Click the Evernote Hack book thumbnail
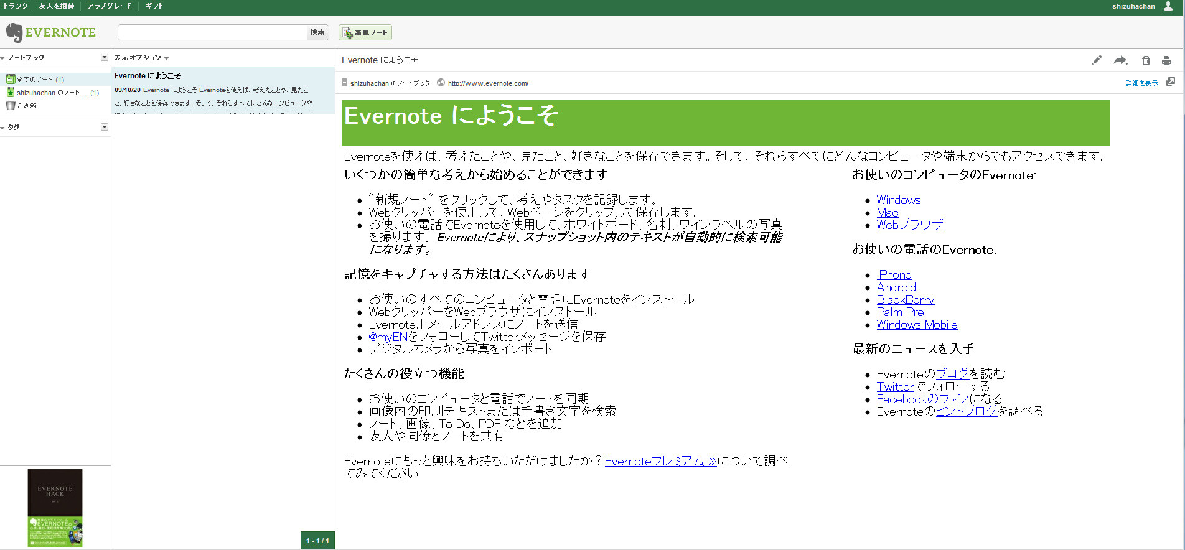Viewport: 1185px width, 550px height. [x=55, y=508]
